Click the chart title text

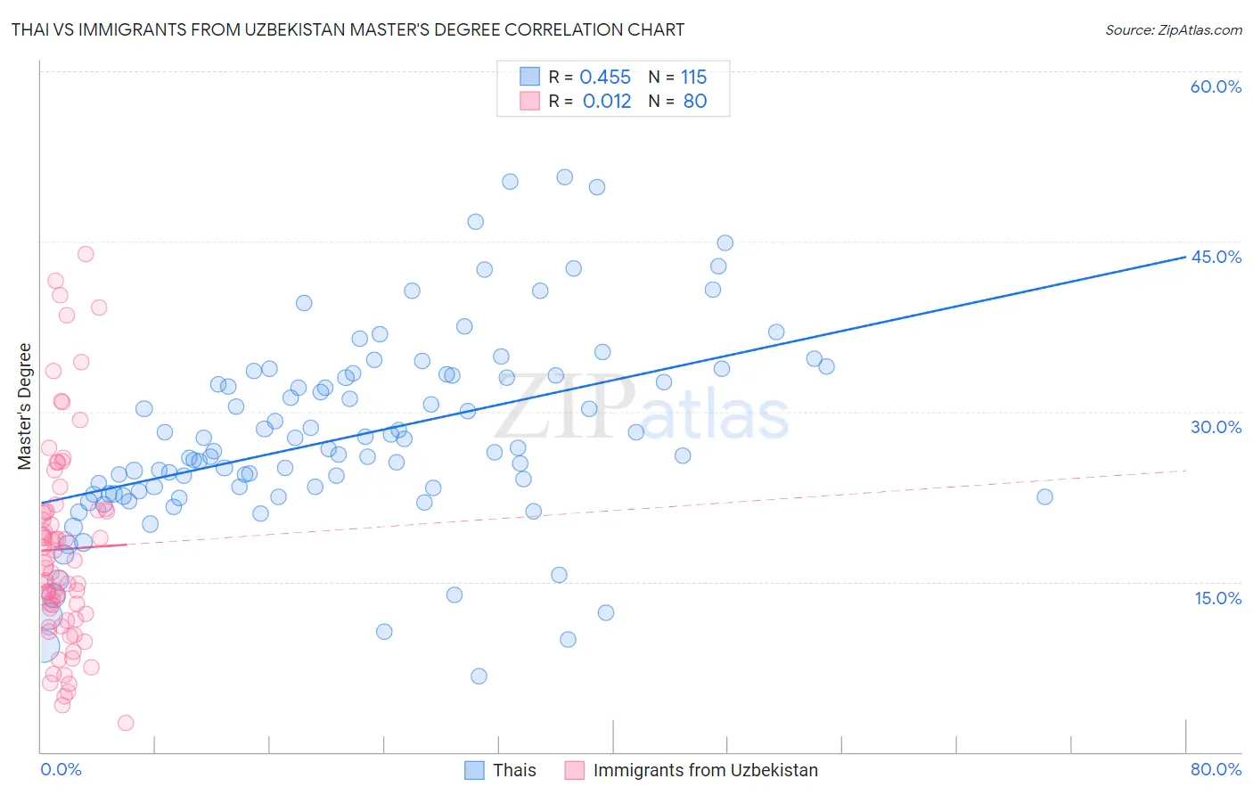[x=348, y=29]
